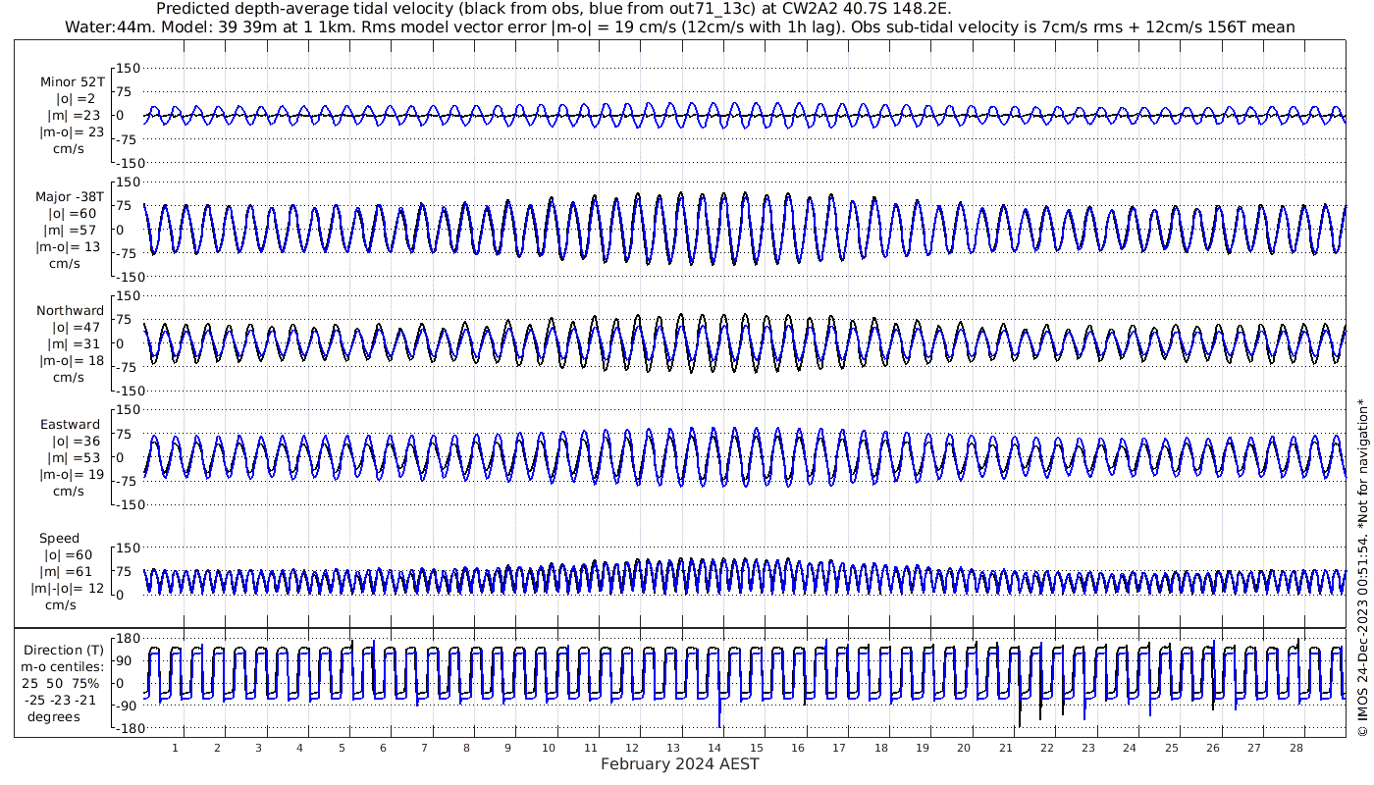Image resolution: width=1374 pixels, height=785 pixels.
Task: Click "|m-o|= 19" under Eastward
Action: pos(71,475)
